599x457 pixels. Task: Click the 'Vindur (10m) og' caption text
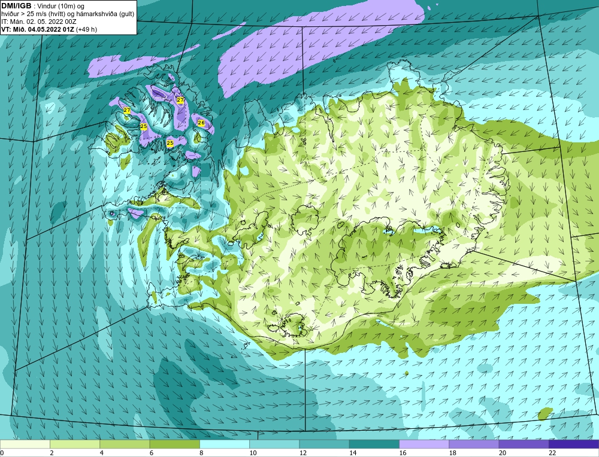click(x=60, y=6)
